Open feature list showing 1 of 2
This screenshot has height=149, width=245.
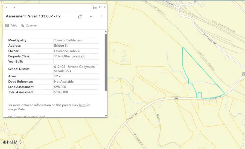coord(99,7)
